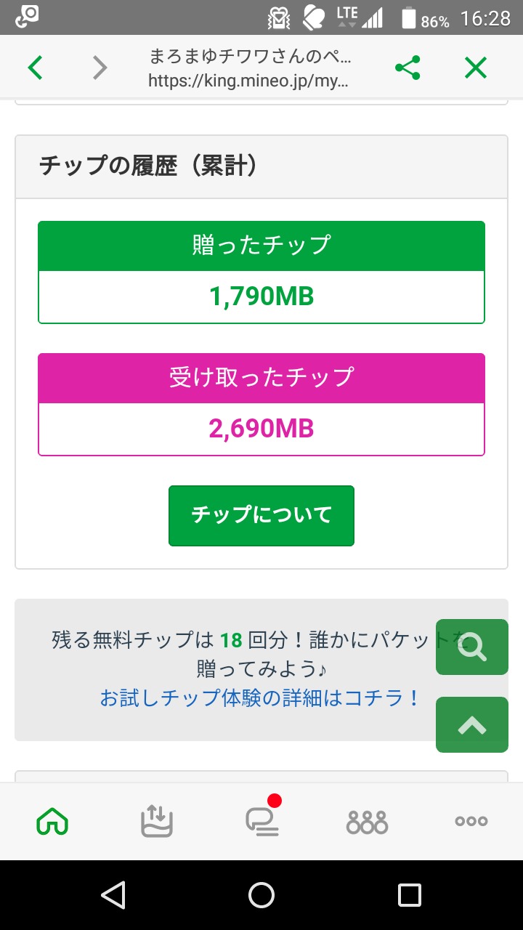The height and width of the screenshot is (930, 523).
Task: Tap the grey forward arrow in browser bar
Action: [100, 68]
